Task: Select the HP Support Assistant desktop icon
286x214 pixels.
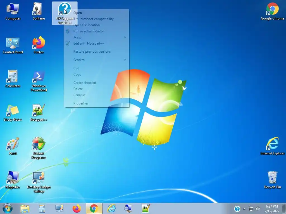Action: click(x=65, y=13)
